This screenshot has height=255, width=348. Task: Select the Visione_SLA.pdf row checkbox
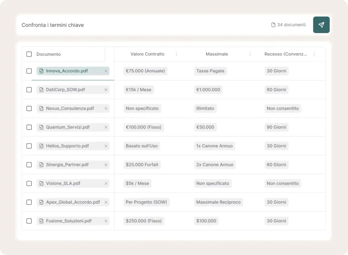coord(29,183)
